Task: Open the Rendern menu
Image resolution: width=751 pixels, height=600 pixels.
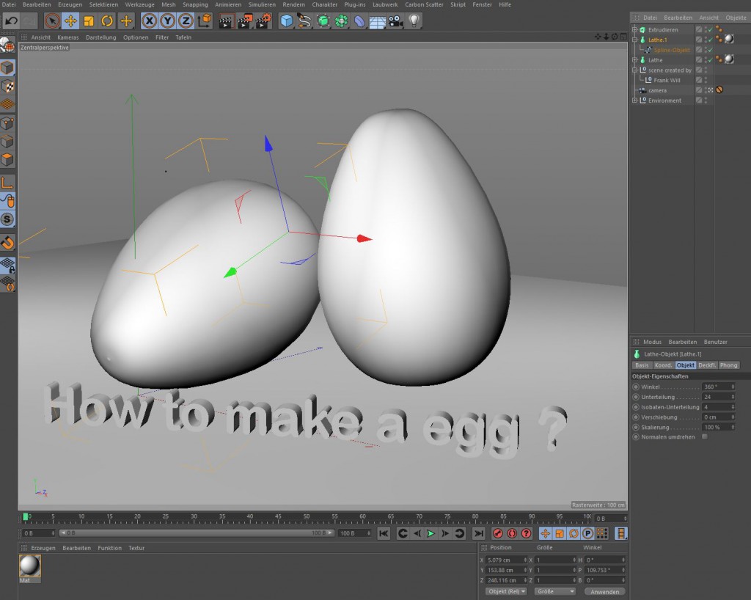Action: 293,4
